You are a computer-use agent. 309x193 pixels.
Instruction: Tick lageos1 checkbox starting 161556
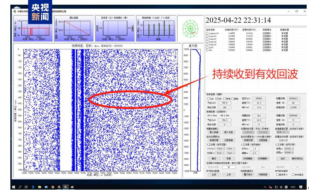[207, 36]
